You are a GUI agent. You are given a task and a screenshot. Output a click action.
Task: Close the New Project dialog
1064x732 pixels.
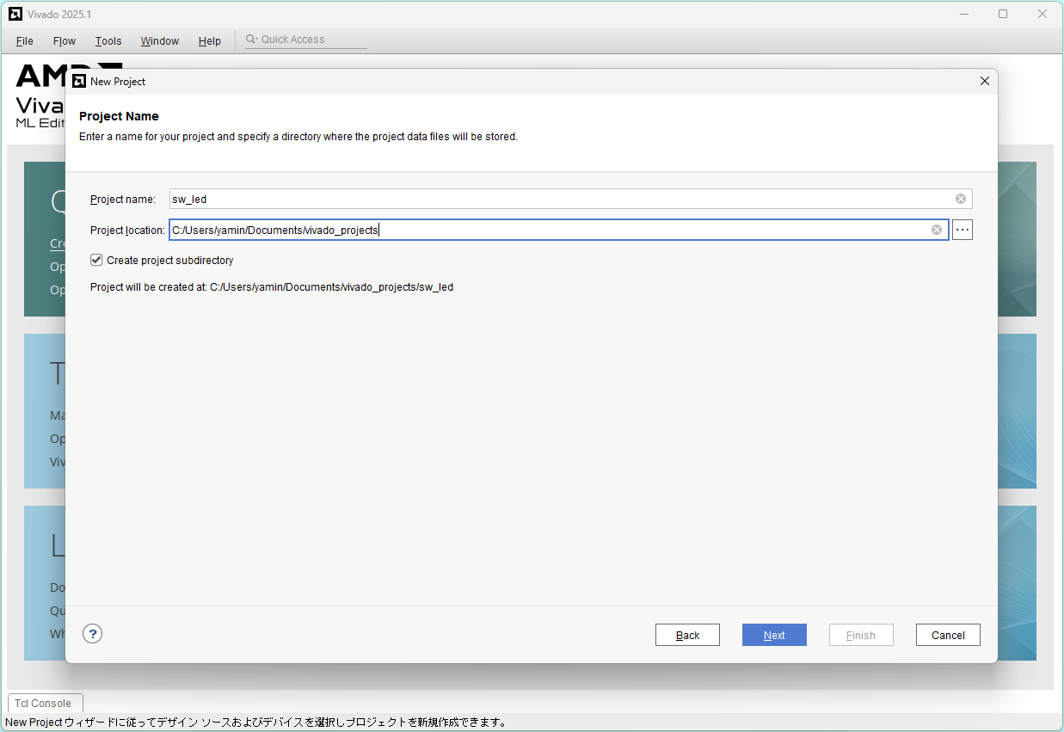[x=985, y=81]
